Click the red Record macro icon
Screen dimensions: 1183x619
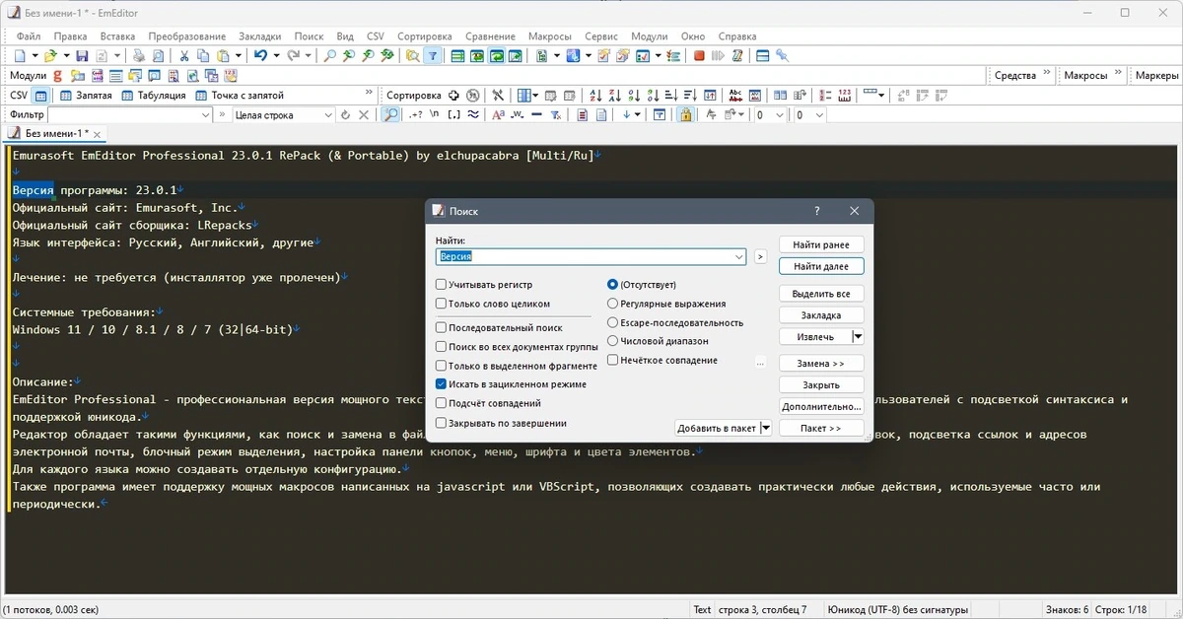click(x=699, y=56)
